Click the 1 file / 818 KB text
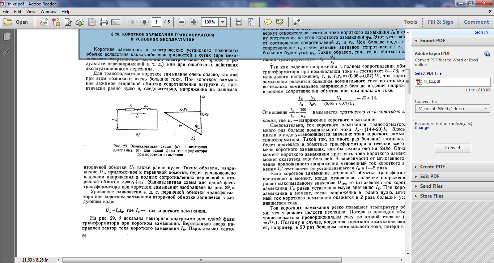 click(x=478, y=90)
